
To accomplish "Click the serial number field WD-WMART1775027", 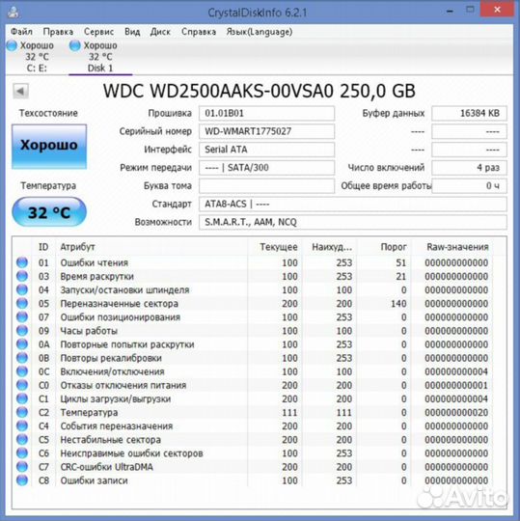I will (x=266, y=131).
